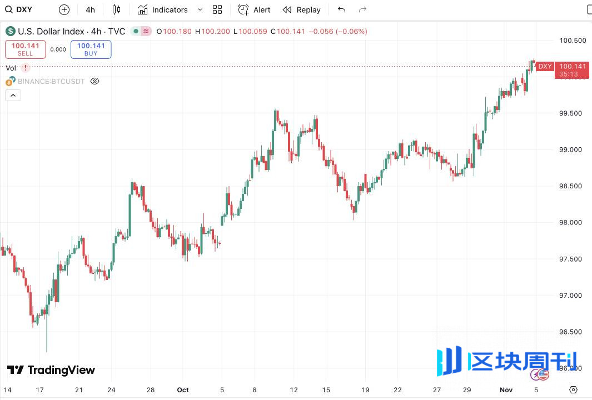Toggle visibility of BINANCE:BTCUSDT overlay

[x=94, y=81]
